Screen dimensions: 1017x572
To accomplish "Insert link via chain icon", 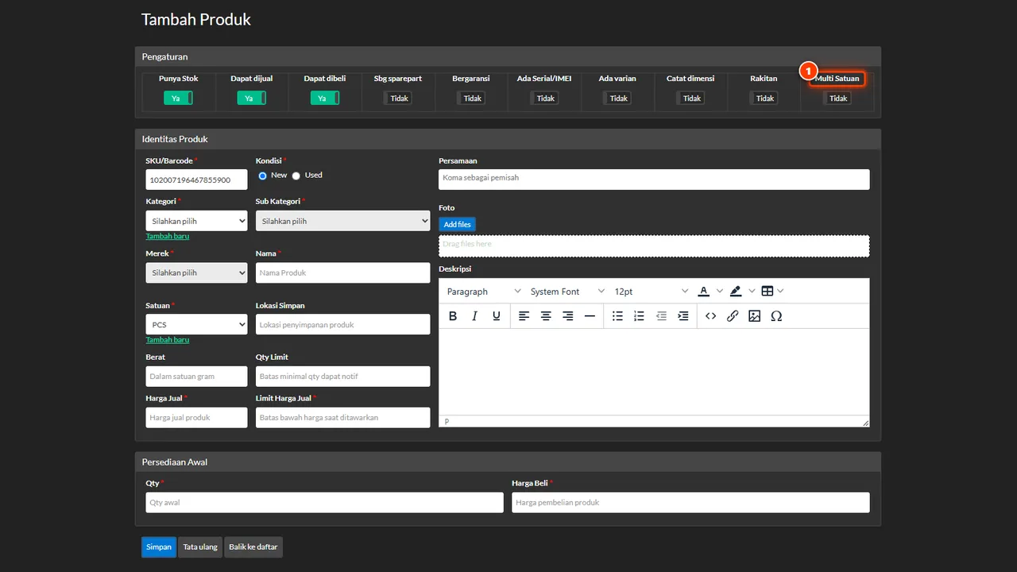I will (733, 316).
